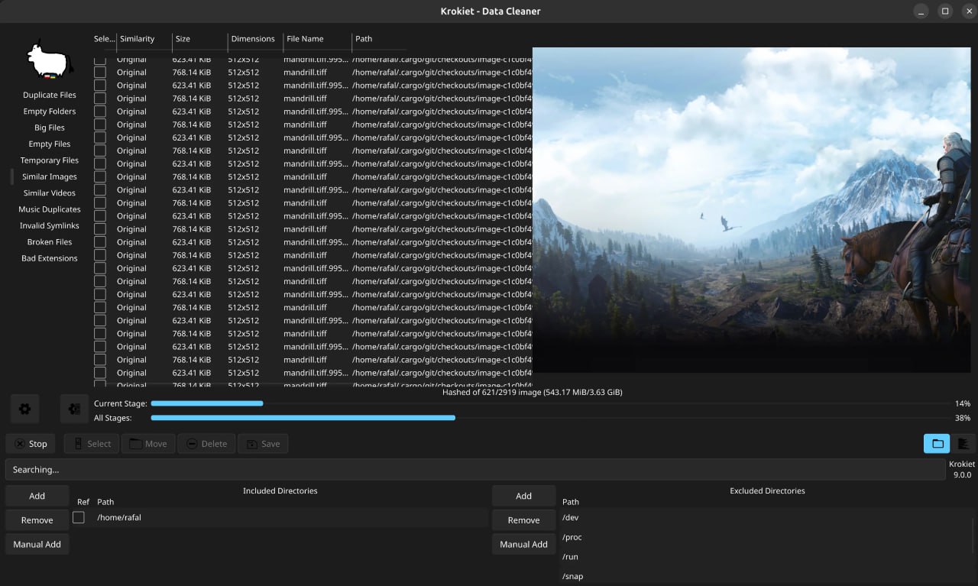Click the 38% progress value

(x=963, y=418)
